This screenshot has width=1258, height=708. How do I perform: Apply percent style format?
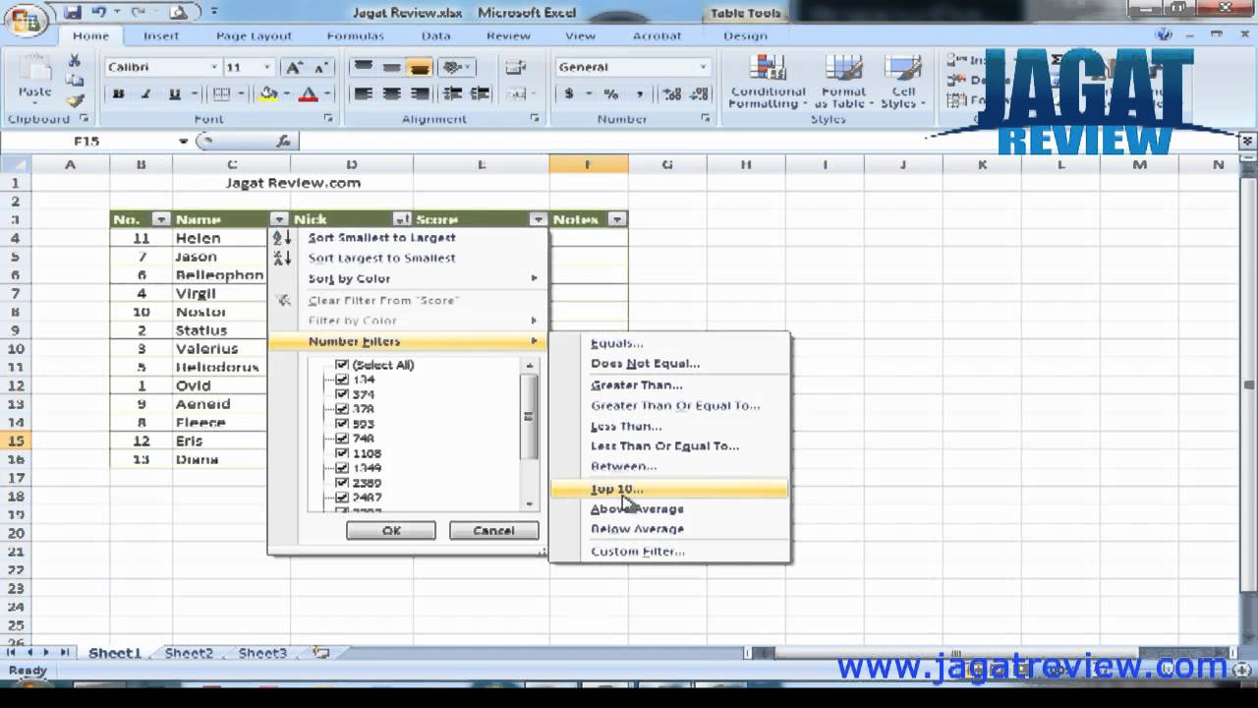click(611, 94)
